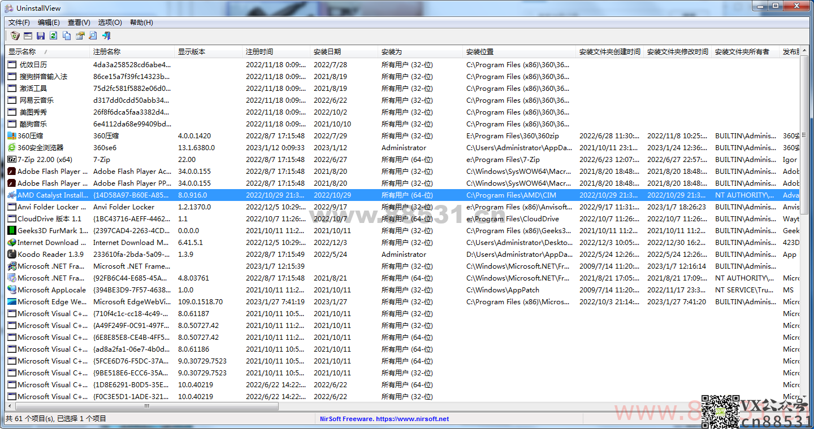This screenshot has height=429, width=814.
Task: Click the AMD Catalyst Install row icon
Action: [x=12, y=195]
